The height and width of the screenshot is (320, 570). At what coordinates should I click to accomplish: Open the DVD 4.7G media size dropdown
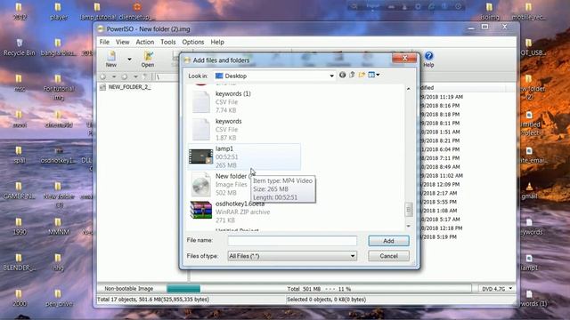(x=510, y=289)
